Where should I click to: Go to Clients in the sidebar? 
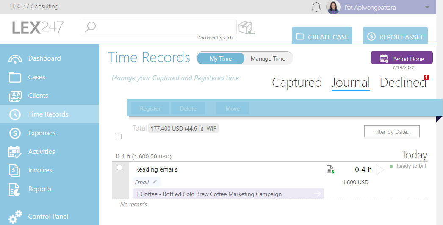pyautogui.click(x=50, y=95)
